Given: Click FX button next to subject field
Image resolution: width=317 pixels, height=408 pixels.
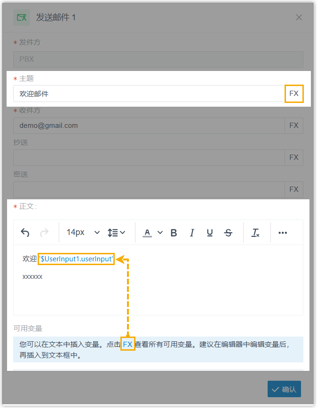Looking at the screenshot, I should click(x=294, y=94).
